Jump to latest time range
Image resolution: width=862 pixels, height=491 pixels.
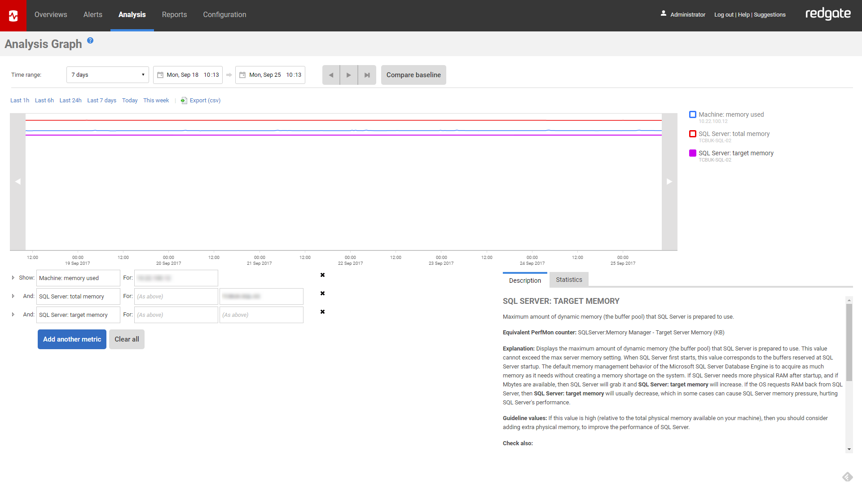[x=367, y=75]
